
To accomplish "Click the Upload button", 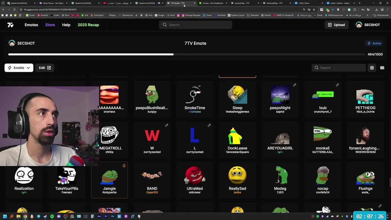I will click(336, 25).
